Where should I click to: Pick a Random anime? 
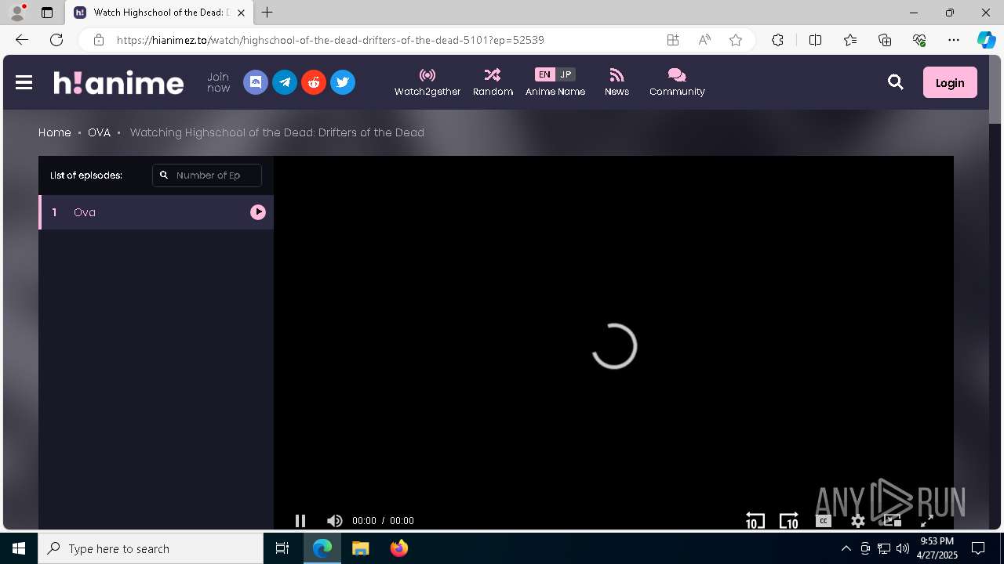tap(493, 82)
